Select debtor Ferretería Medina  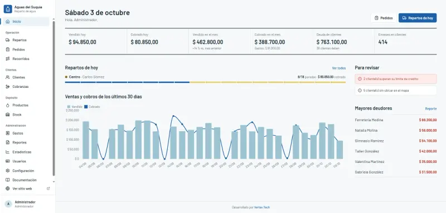point(396,120)
